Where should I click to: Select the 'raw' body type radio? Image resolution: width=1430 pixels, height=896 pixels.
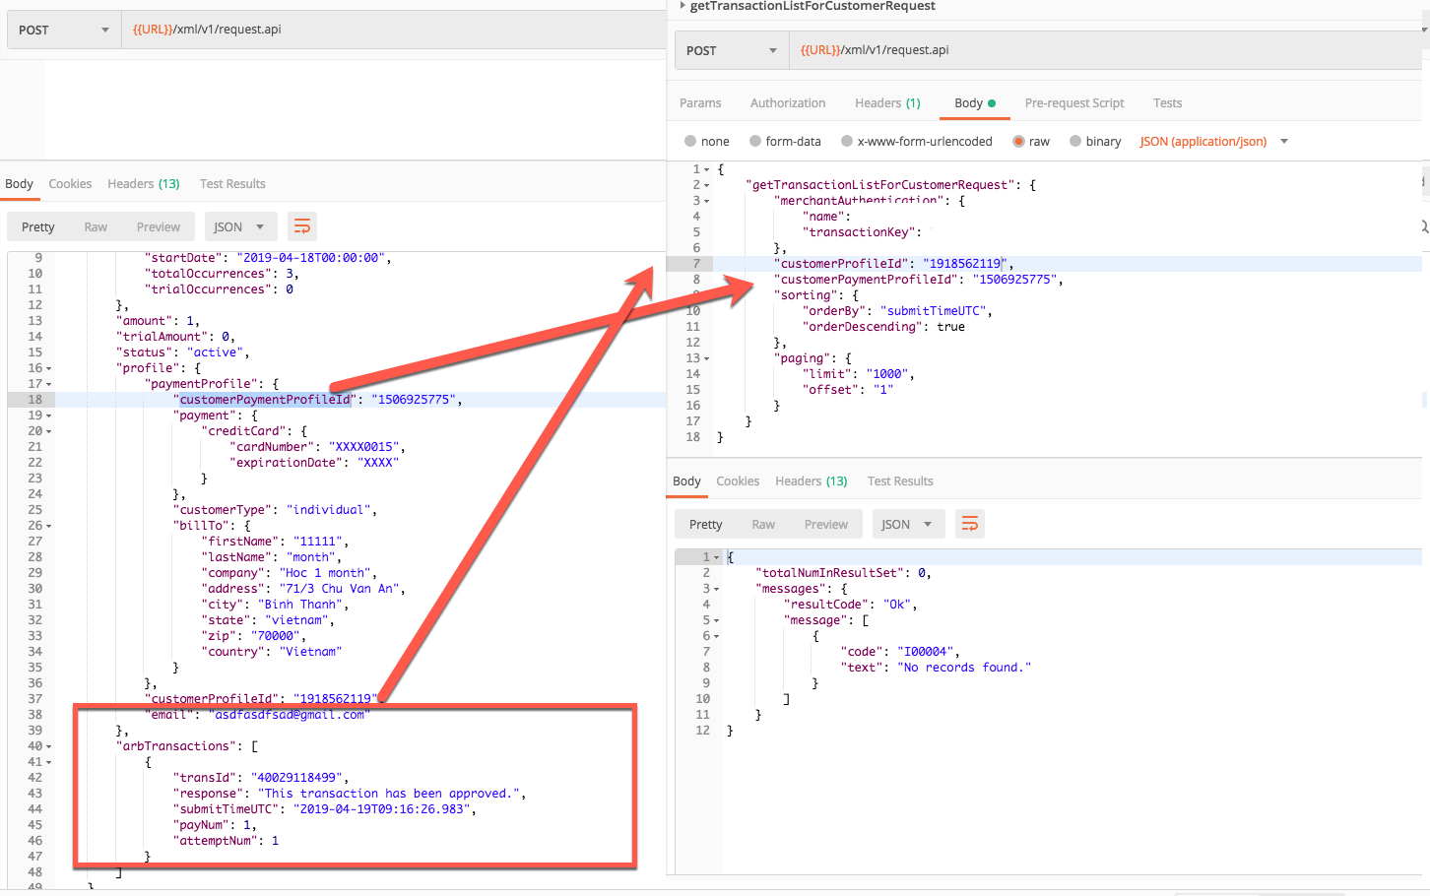coord(1018,142)
